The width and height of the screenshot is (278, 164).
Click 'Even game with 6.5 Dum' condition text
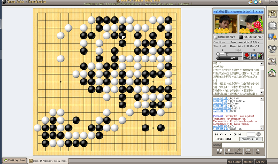pyautogui.click(x=245, y=43)
